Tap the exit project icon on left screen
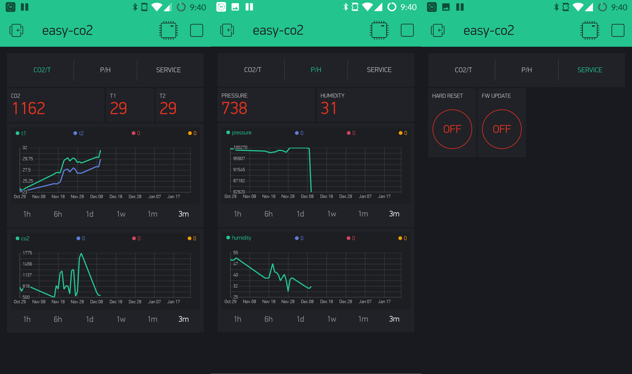The height and width of the screenshot is (374, 632). point(16,31)
